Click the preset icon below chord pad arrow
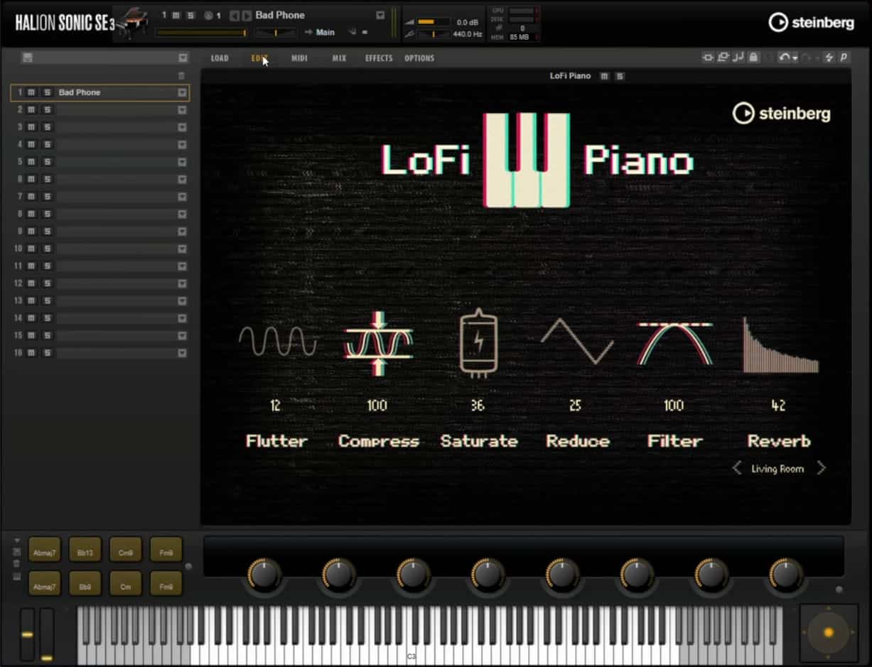This screenshot has width=872, height=667. [x=17, y=551]
